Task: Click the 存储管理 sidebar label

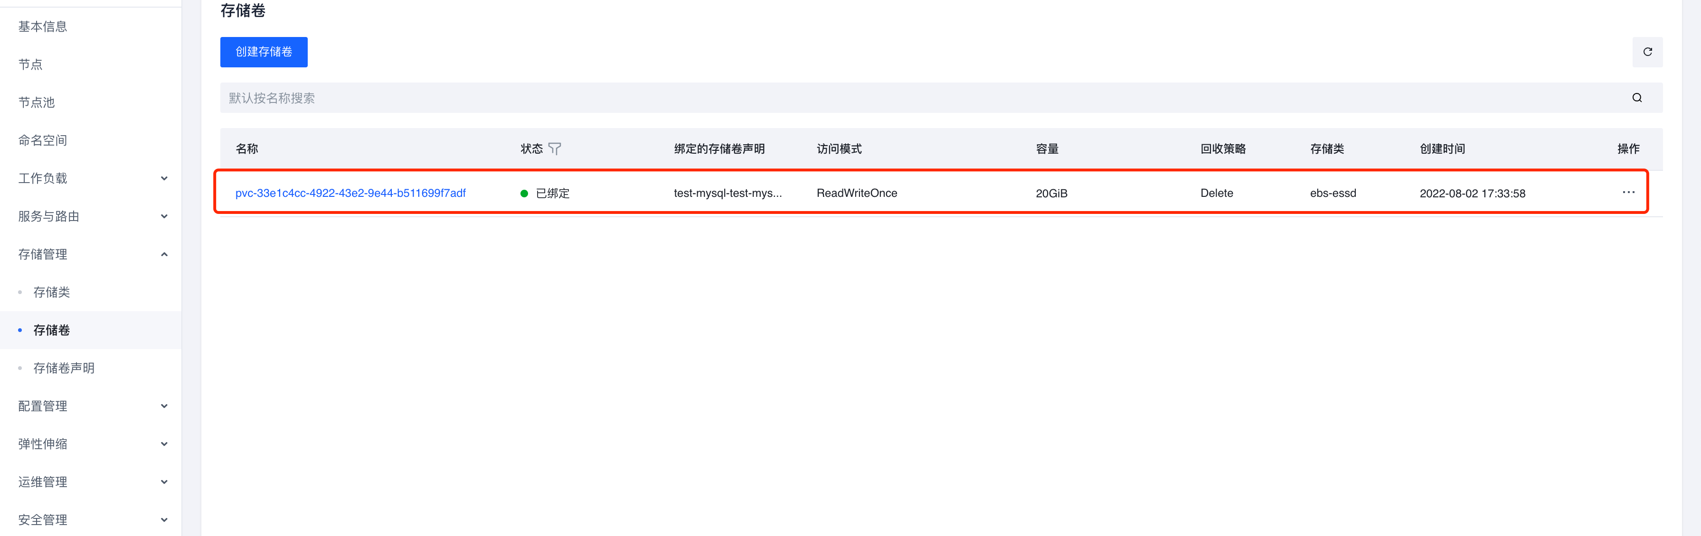Action: coord(43,255)
